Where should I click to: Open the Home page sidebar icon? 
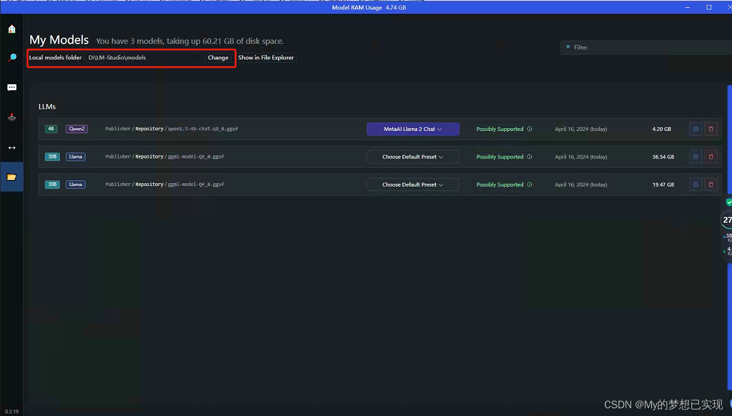12,29
